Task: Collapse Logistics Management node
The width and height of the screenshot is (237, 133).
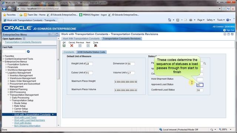Action: [x=6, y=73]
